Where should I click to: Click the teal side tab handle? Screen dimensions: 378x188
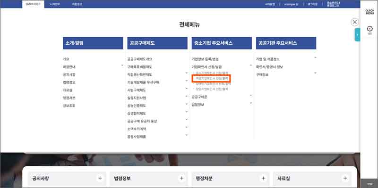point(358,34)
